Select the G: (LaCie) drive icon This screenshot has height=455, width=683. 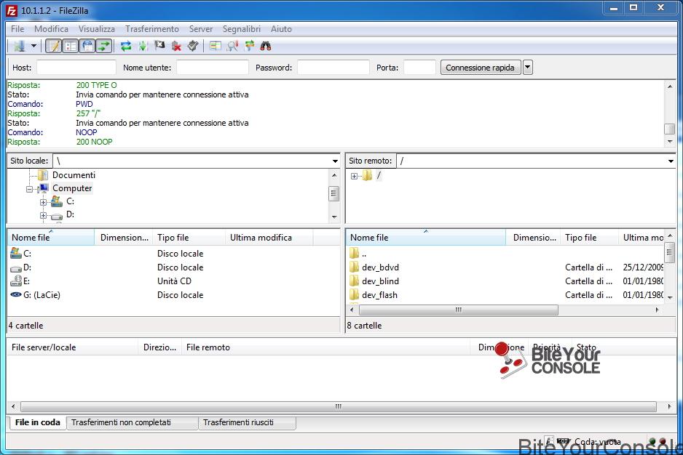pos(16,294)
